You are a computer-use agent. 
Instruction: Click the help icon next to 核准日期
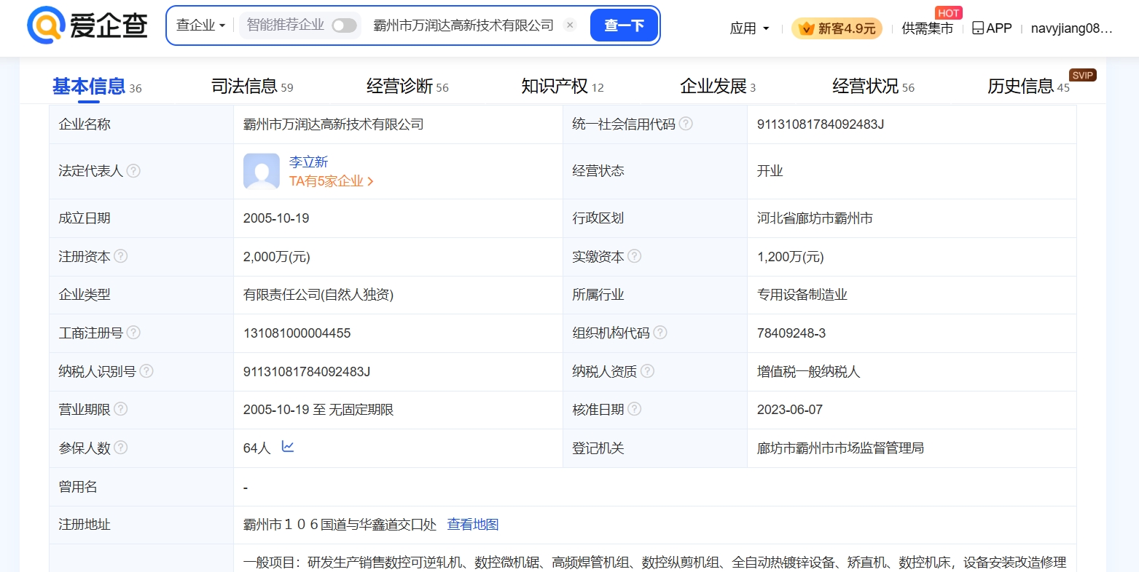coord(635,409)
